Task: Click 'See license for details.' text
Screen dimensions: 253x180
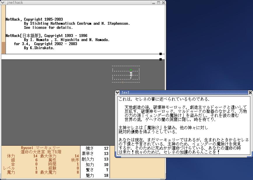Action: (48, 27)
